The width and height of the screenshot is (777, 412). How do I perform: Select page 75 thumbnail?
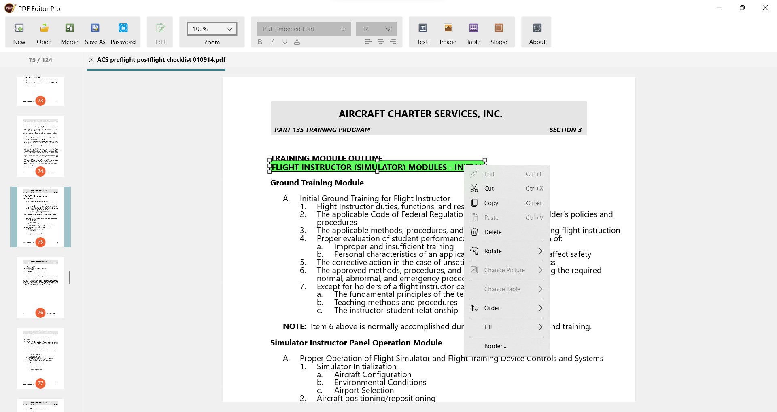click(40, 217)
